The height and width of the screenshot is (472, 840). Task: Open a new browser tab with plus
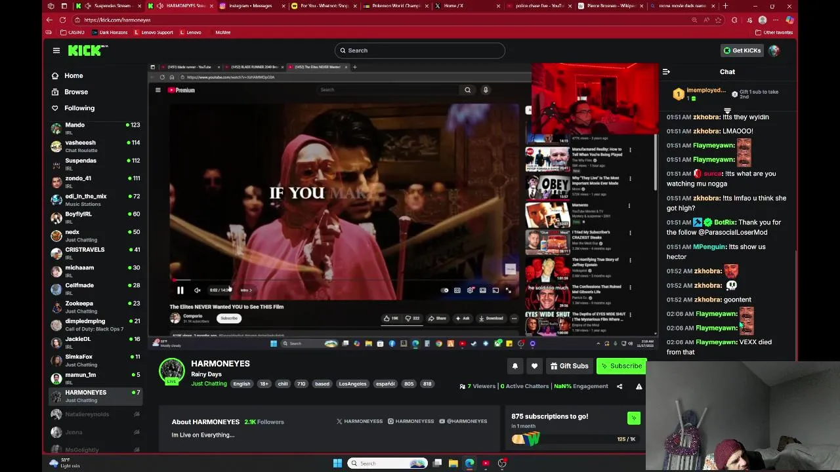[x=725, y=6]
